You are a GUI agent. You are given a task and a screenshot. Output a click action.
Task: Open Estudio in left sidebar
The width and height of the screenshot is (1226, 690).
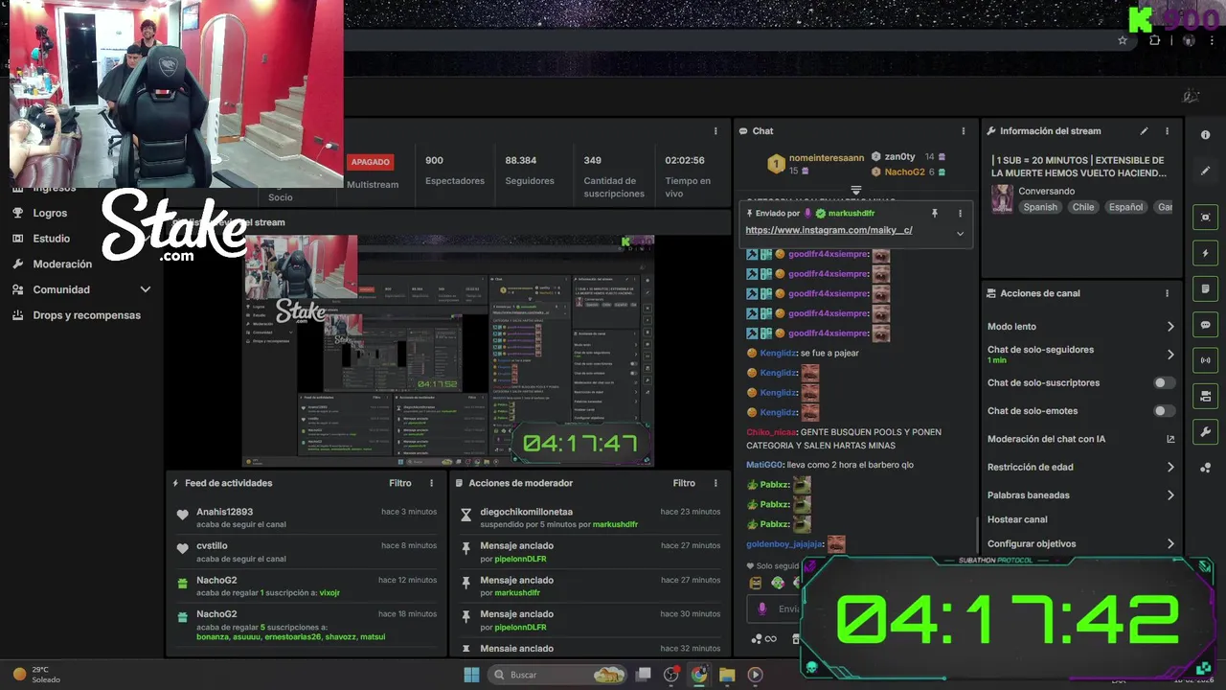click(x=51, y=239)
